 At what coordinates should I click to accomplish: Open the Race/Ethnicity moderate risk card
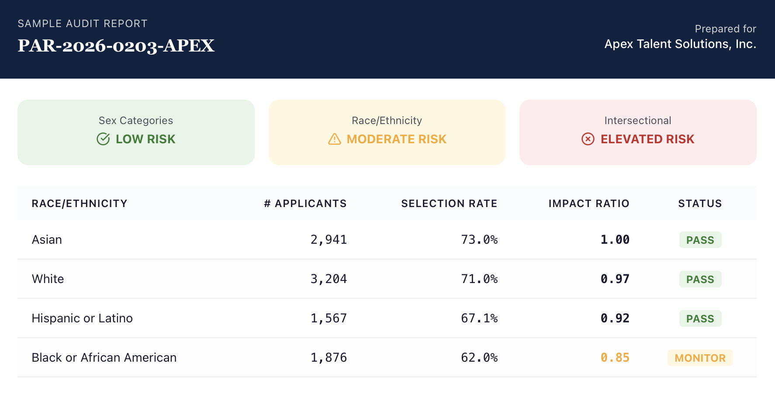click(387, 132)
